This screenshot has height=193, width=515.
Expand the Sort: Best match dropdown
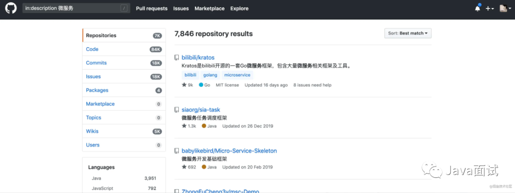(x=408, y=33)
